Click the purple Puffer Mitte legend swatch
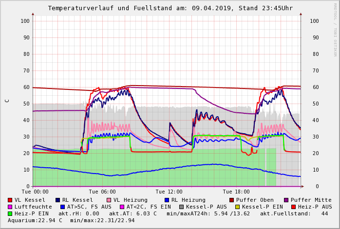Image resolution: width=340 pixels, height=229 pixels. [286, 200]
